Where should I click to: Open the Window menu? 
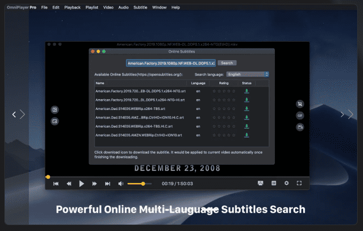tap(159, 7)
